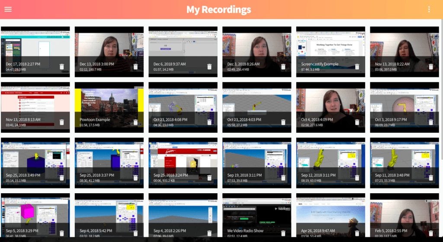The height and width of the screenshot is (242, 443).
Task: Open the Apr 26, 2018 9:47 AM recording
Action: coord(331,215)
